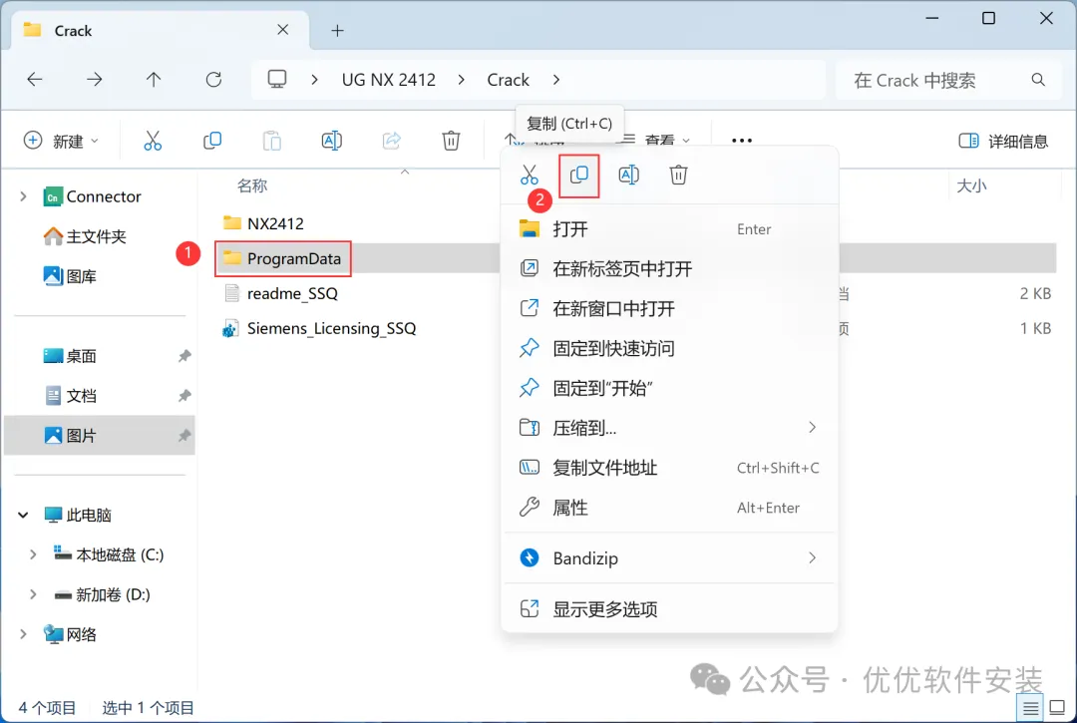Click the This PC monitor icon in address bar
1077x723 pixels.
coord(277,79)
